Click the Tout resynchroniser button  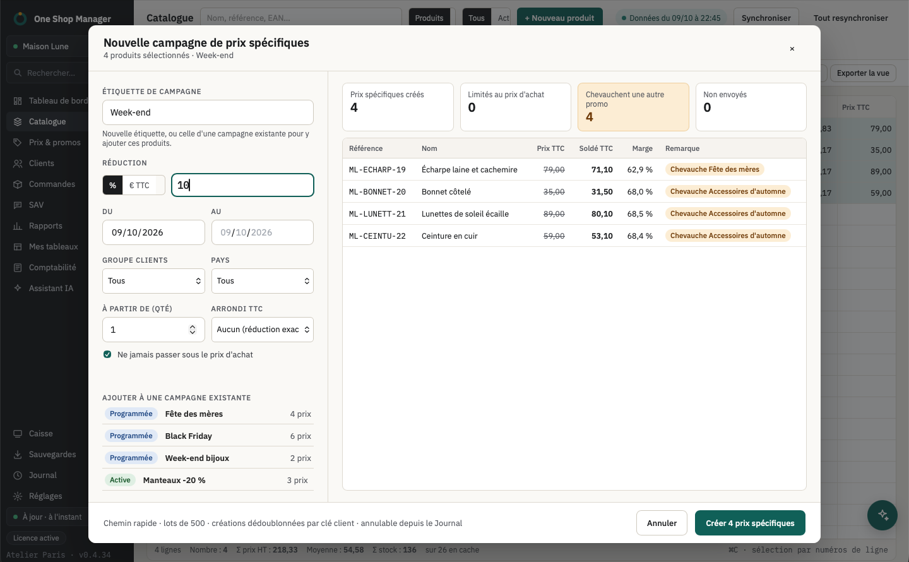(x=850, y=18)
